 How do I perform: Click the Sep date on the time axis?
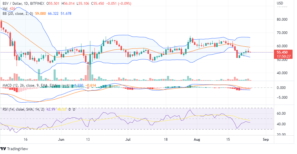click(266, 139)
